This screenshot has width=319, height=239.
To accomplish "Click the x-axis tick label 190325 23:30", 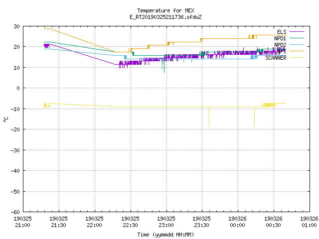I will pyautogui.click(x=201, y=222).
